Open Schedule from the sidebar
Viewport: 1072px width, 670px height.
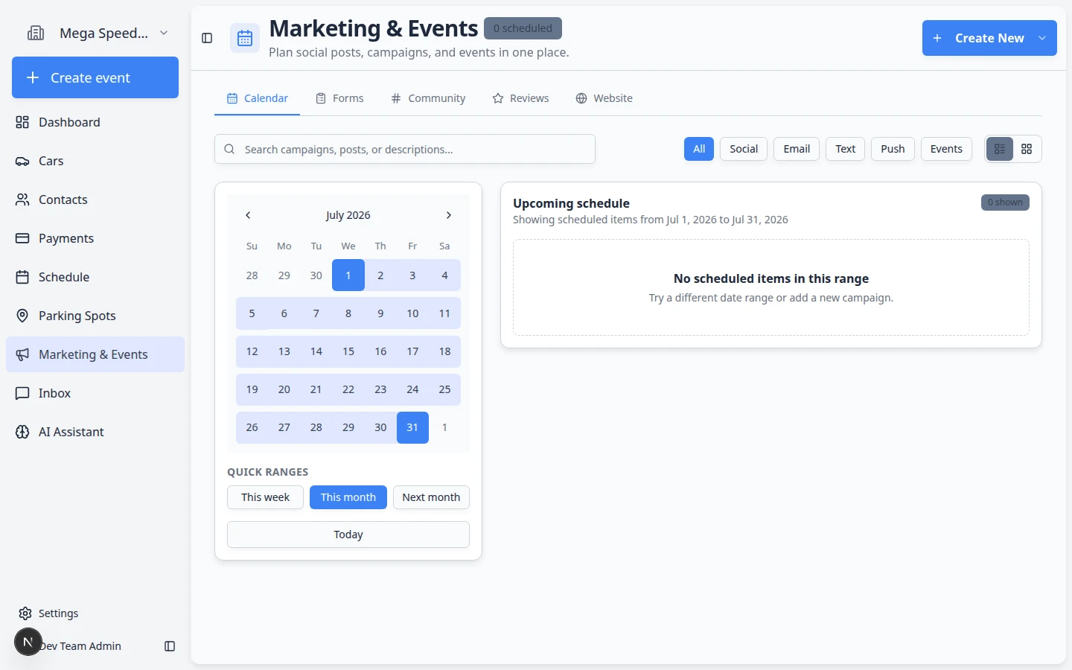point(95,277)
